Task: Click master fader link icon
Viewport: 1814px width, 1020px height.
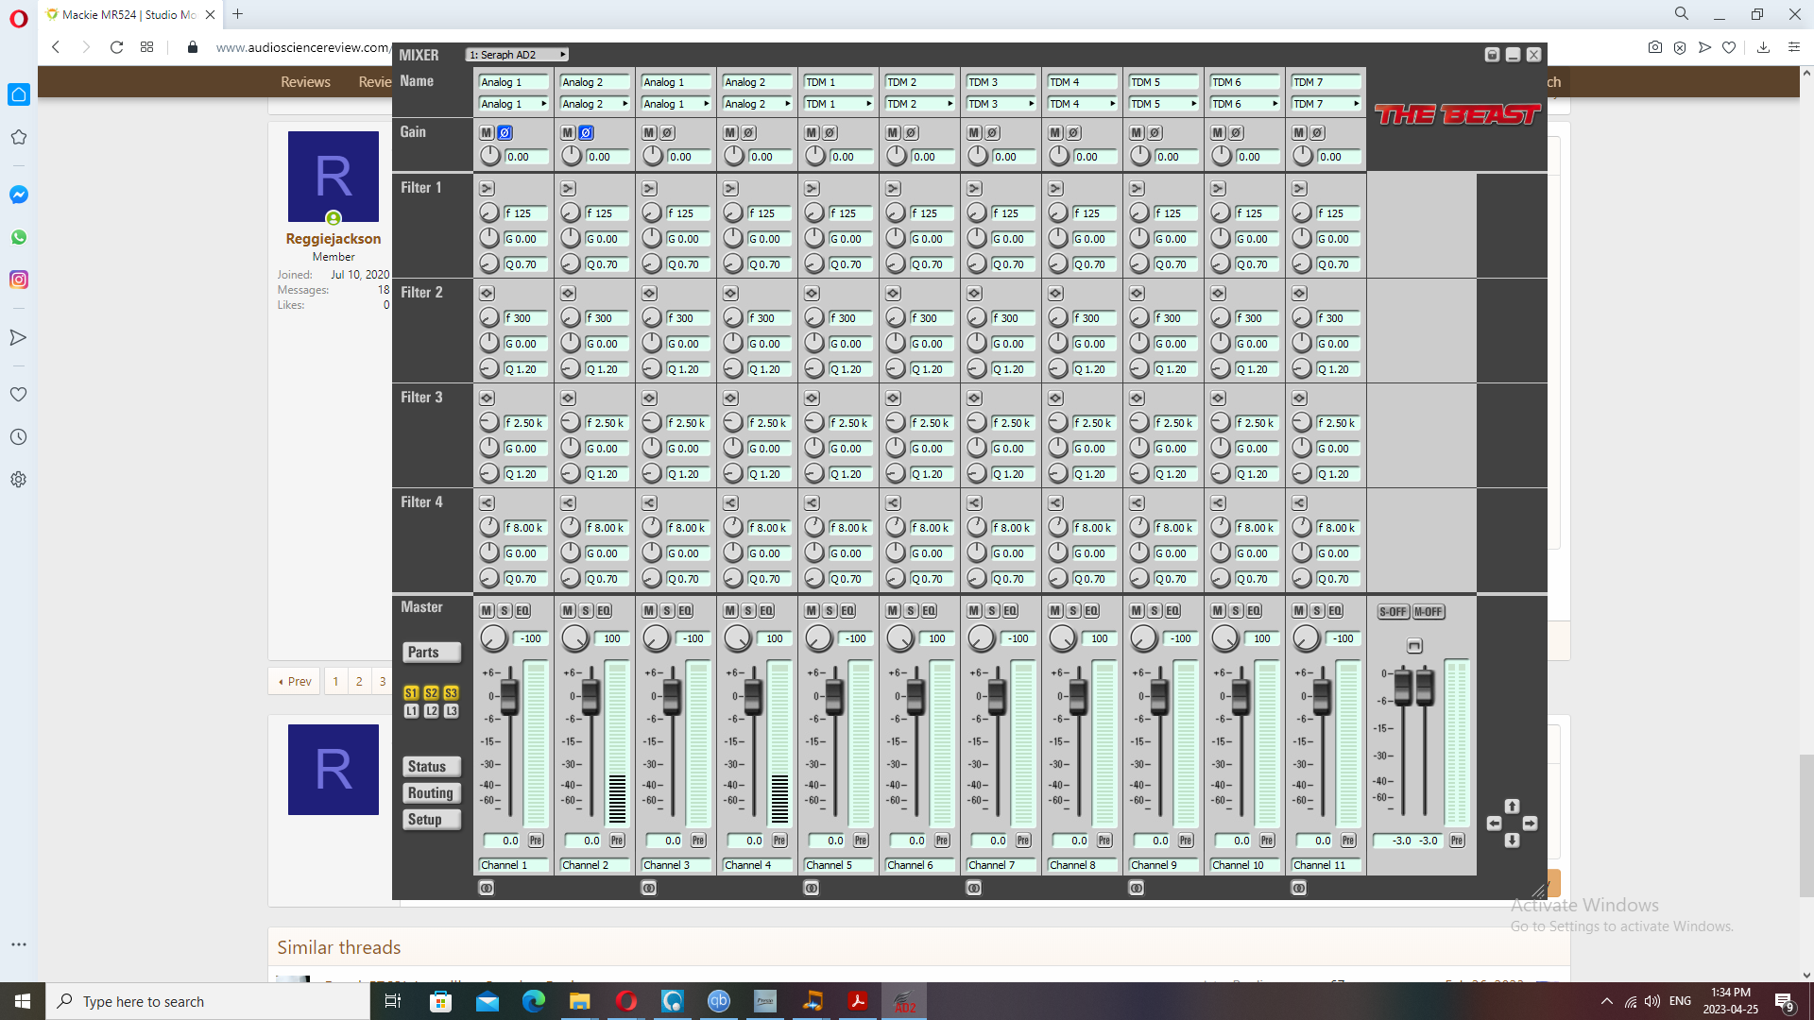Action: point(1414,646)
